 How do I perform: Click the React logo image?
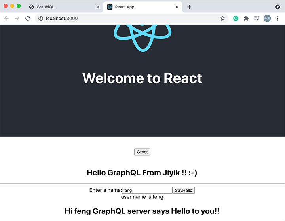point(142,38)
